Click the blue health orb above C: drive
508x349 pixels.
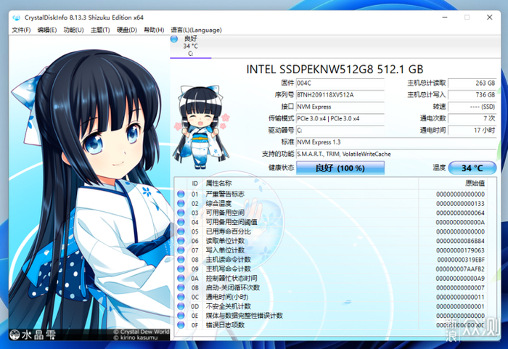174,39
